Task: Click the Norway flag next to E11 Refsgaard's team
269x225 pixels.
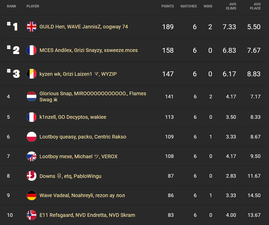Action: pyautogui.click(x=31, y=215)
